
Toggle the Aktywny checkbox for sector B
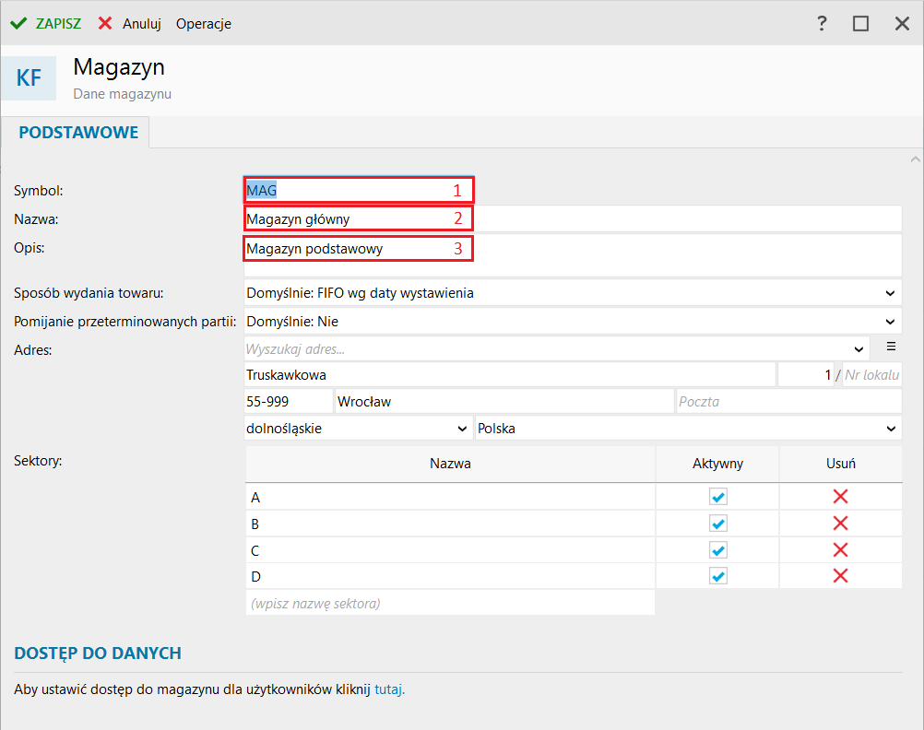(x=717, y=524)
